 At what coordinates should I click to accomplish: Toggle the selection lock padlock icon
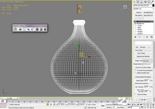pyautogui.click(x=51, y=105)
